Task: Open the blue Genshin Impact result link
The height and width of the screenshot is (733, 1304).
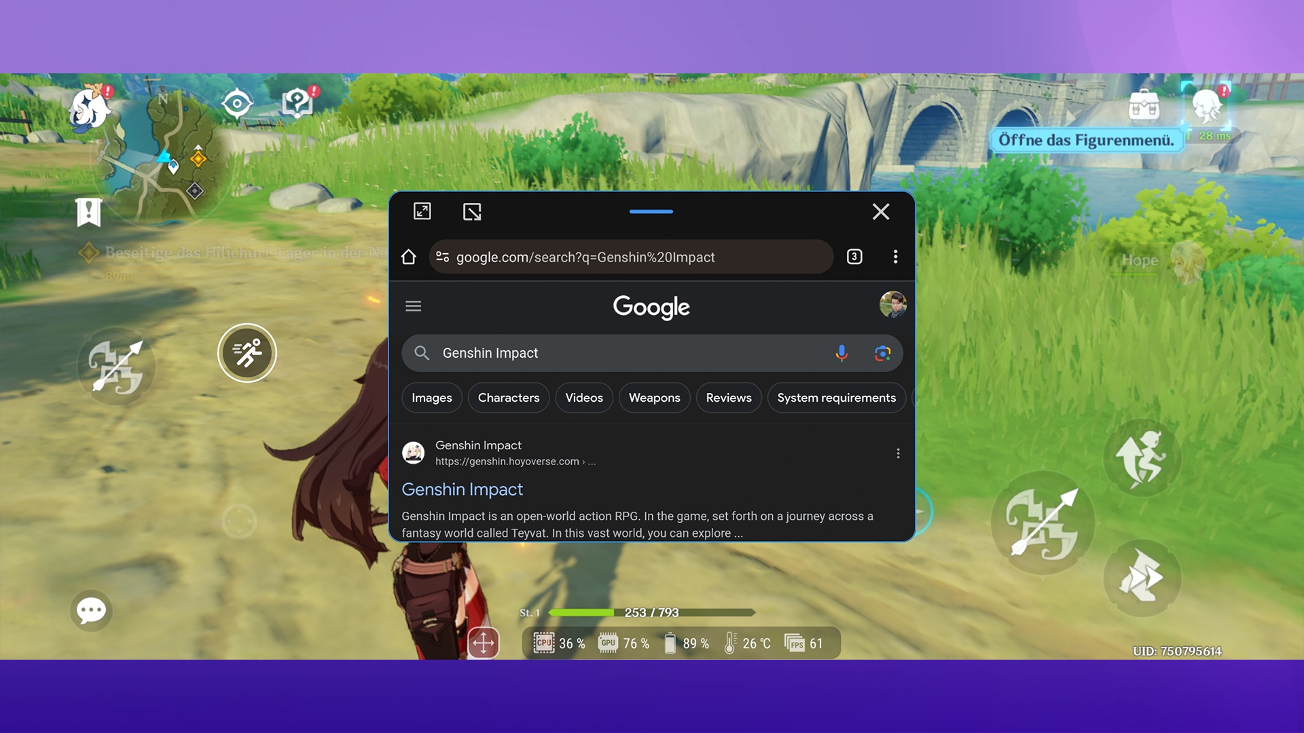Action: (x=462, y=489)
